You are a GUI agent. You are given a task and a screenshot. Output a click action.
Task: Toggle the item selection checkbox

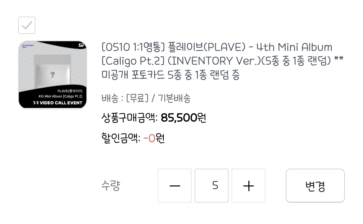[27, 25]
